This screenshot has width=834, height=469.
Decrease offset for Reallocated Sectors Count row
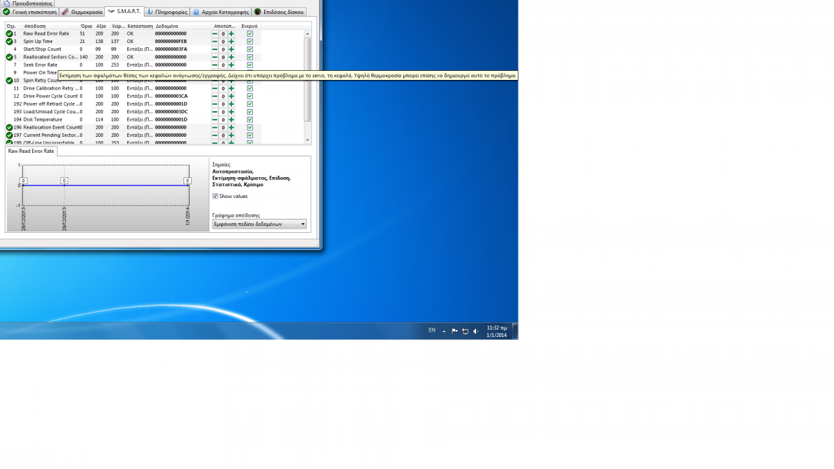(x=215, y=57)
